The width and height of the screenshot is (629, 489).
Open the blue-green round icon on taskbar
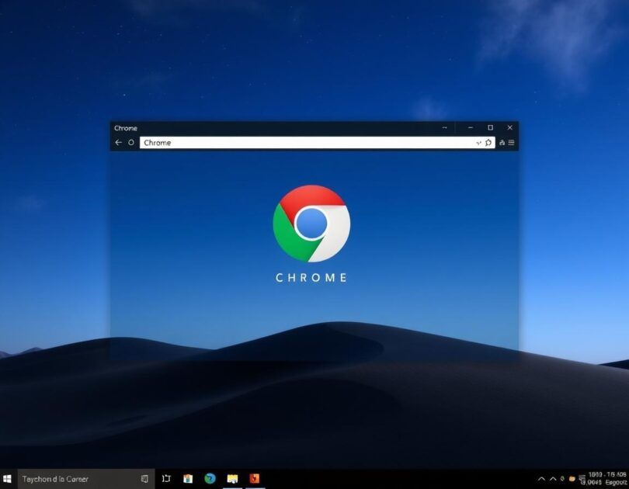coord(210,479)
